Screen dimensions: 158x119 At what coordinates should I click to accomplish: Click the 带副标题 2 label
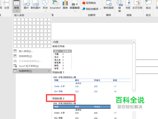tap(58, 99)
